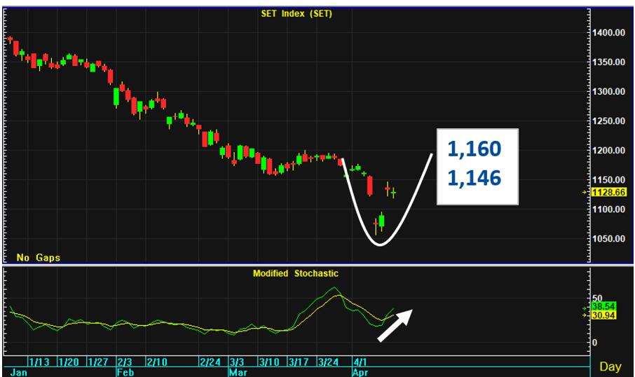The image size is (635, 377).
Task: Click the 3/3 date marker
Action: pos(237,362)
